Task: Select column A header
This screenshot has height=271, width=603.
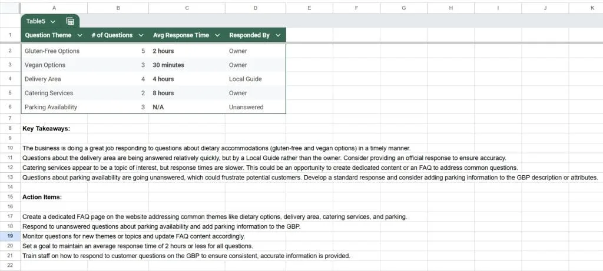Action: tap(54, 8)
